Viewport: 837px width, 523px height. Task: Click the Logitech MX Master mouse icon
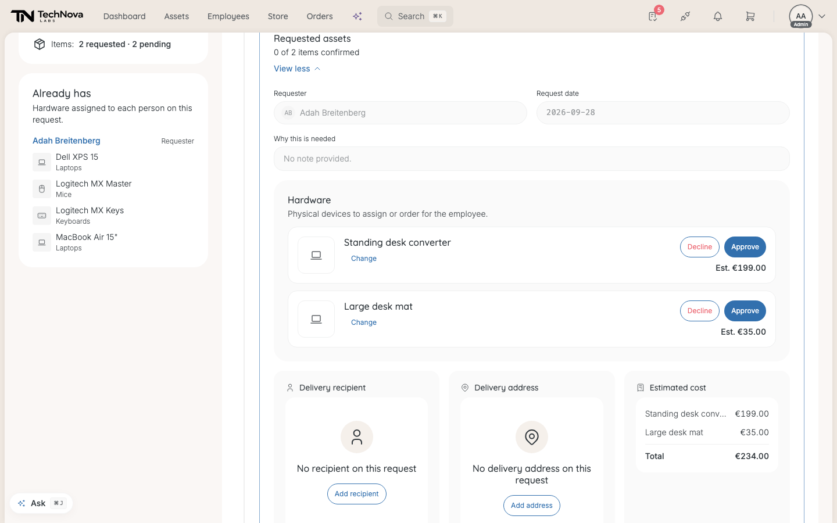[x=42, y=189]
